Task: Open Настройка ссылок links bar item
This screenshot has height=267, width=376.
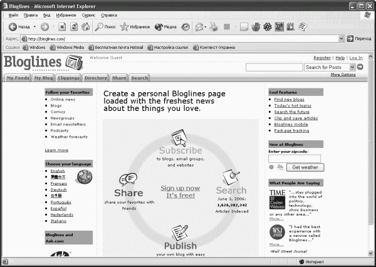Action: [168, 48]
